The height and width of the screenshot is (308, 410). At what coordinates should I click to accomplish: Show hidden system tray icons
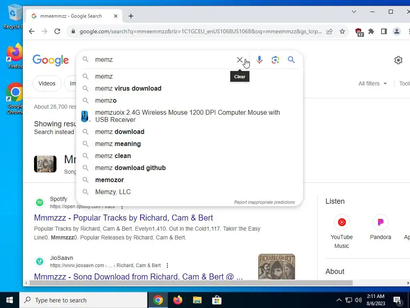coord(339,300)
